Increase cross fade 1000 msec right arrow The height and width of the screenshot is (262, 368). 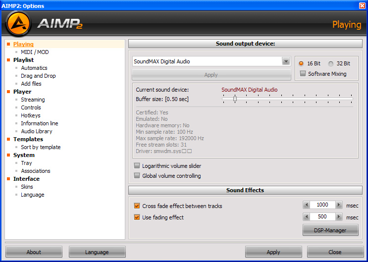click(x=339, y=205)
